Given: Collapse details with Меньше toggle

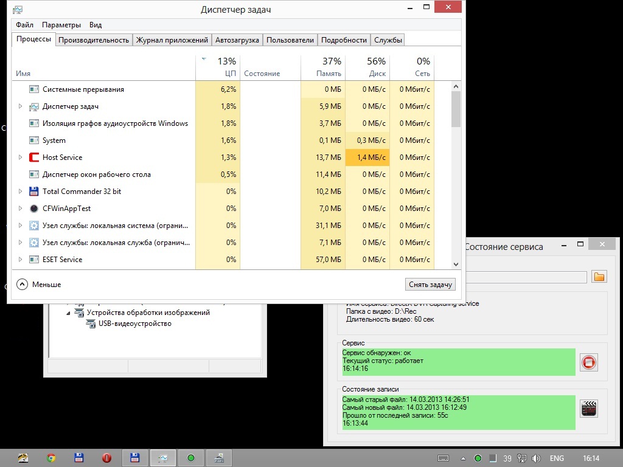Looking at the screenshot, I should pyautogui.click(x=39, y=284).
